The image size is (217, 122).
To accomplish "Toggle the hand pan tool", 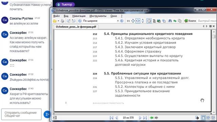I will (x=149, y=21).
